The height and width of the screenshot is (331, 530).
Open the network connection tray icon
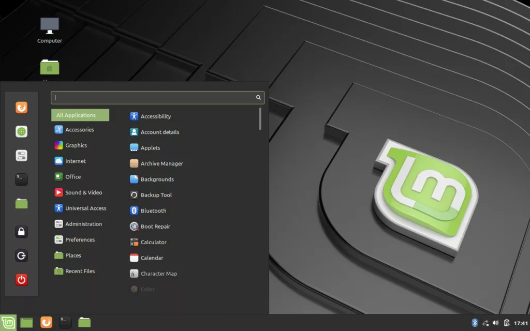[x=485, y=323]
